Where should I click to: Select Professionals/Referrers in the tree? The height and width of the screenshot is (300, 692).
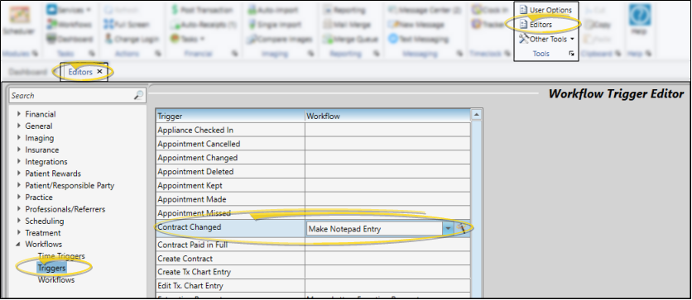click(x=65, y=209)
